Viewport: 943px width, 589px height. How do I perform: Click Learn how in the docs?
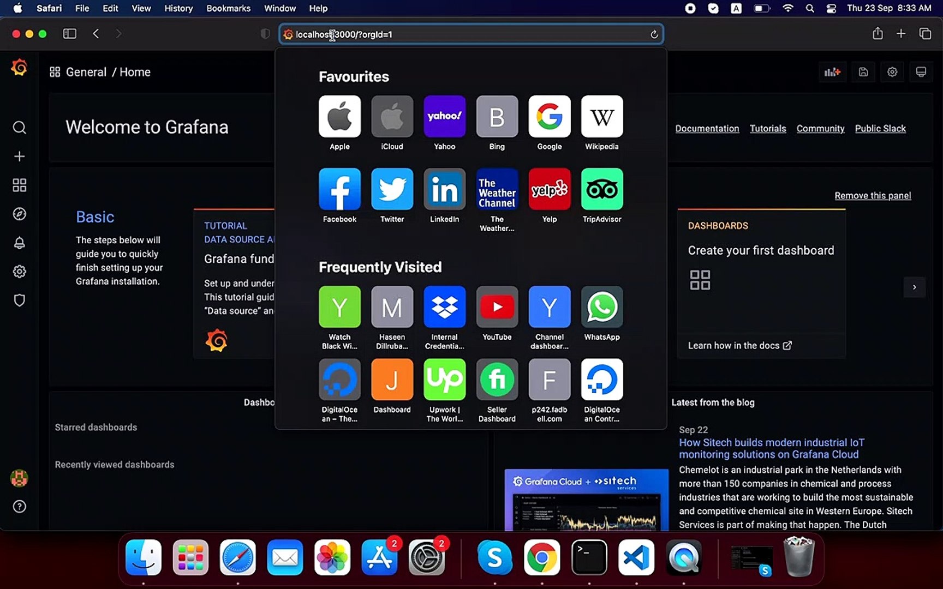[739, 345]
